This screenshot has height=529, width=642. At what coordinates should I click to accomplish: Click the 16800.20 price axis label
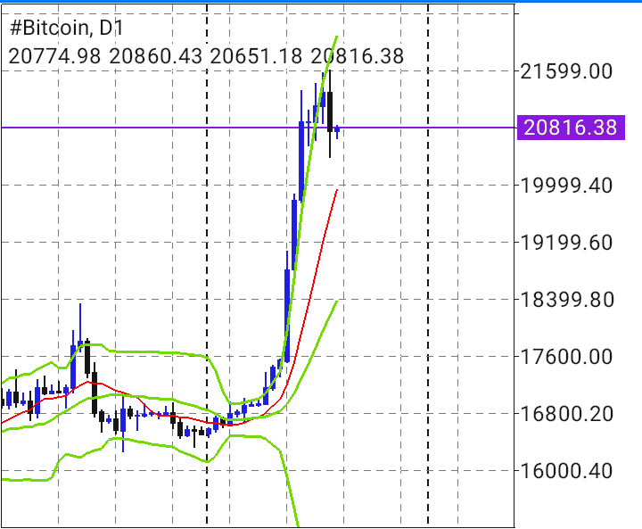click(x=566, y=413)
